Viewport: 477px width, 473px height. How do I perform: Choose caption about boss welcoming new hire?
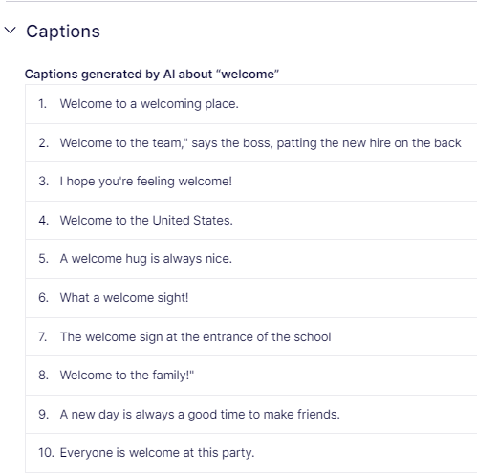(x=260, y=143)
